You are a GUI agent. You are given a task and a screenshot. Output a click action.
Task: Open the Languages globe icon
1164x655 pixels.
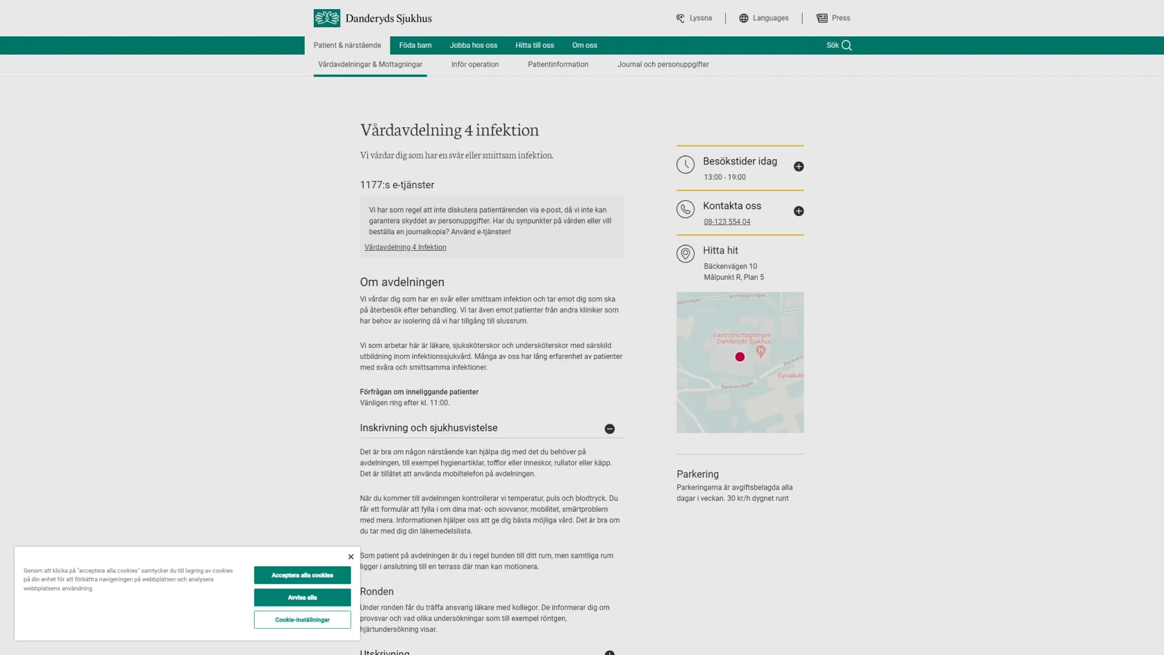coord(743,18)
